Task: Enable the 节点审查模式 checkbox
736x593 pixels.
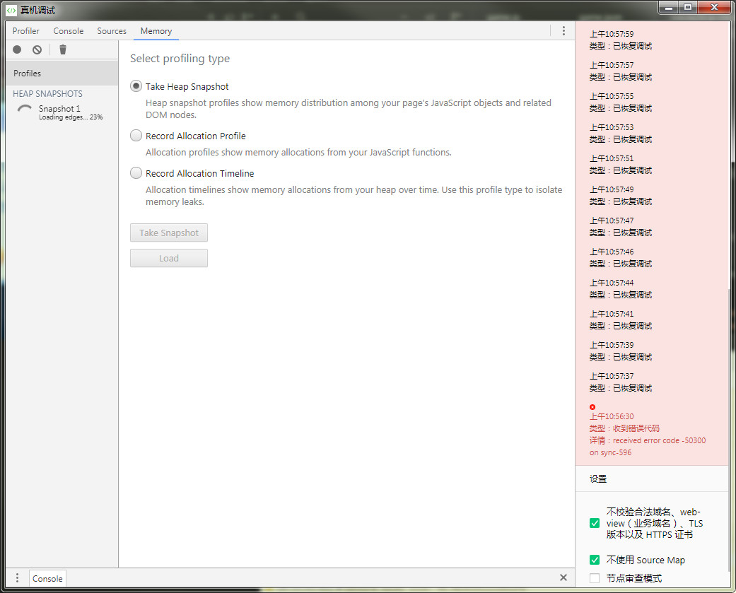Action: pyautogui.click(x=595, y=578)
